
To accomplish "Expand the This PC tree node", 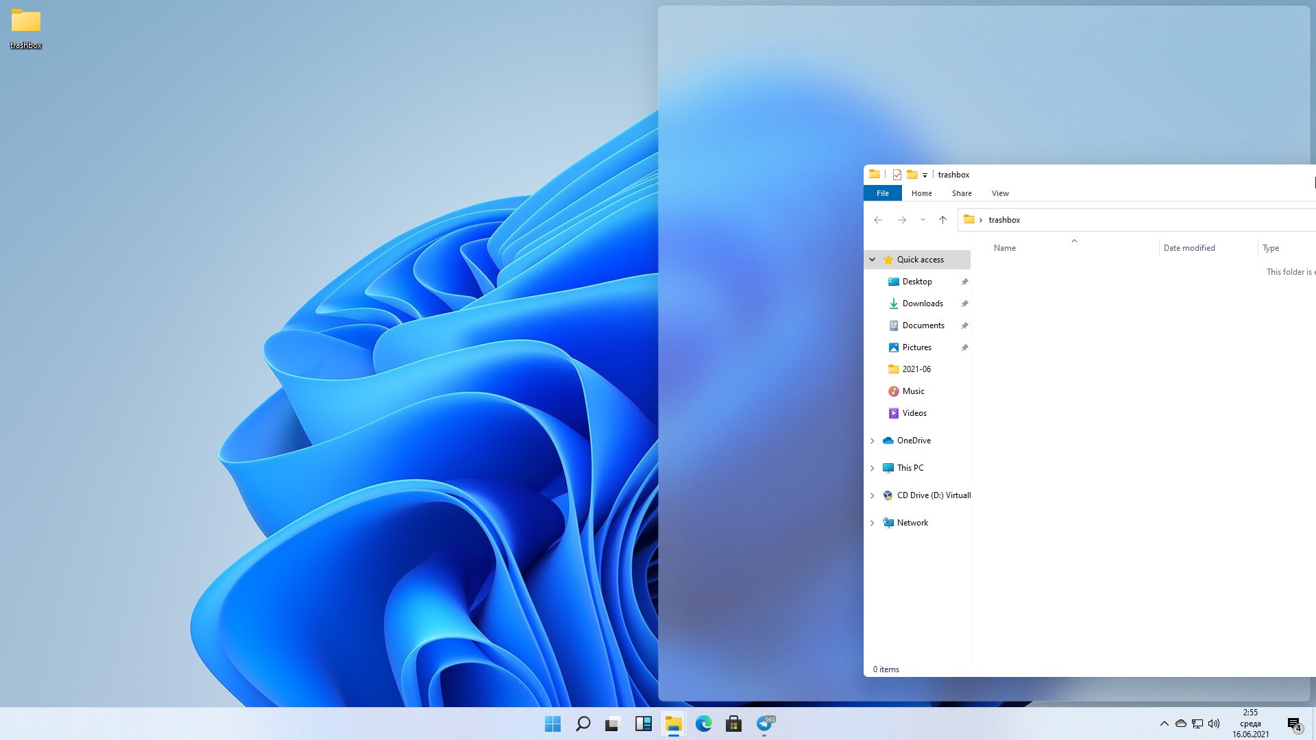I will (x=872, y=468).
